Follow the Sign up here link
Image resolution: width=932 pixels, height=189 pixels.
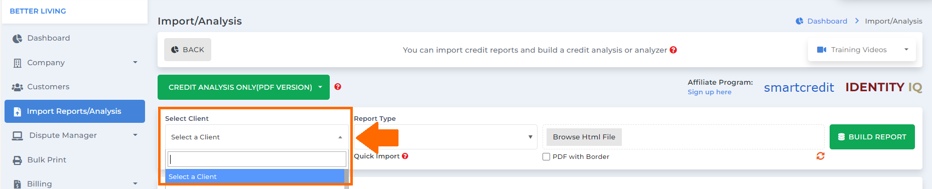710,92
